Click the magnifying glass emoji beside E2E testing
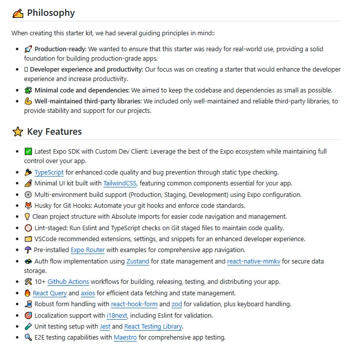 (x=28, y=338)
